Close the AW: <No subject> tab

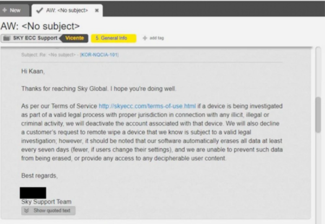(96, 10)
